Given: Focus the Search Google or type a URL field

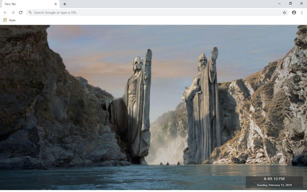Looking at the screenshot, I should click(157, 12).
